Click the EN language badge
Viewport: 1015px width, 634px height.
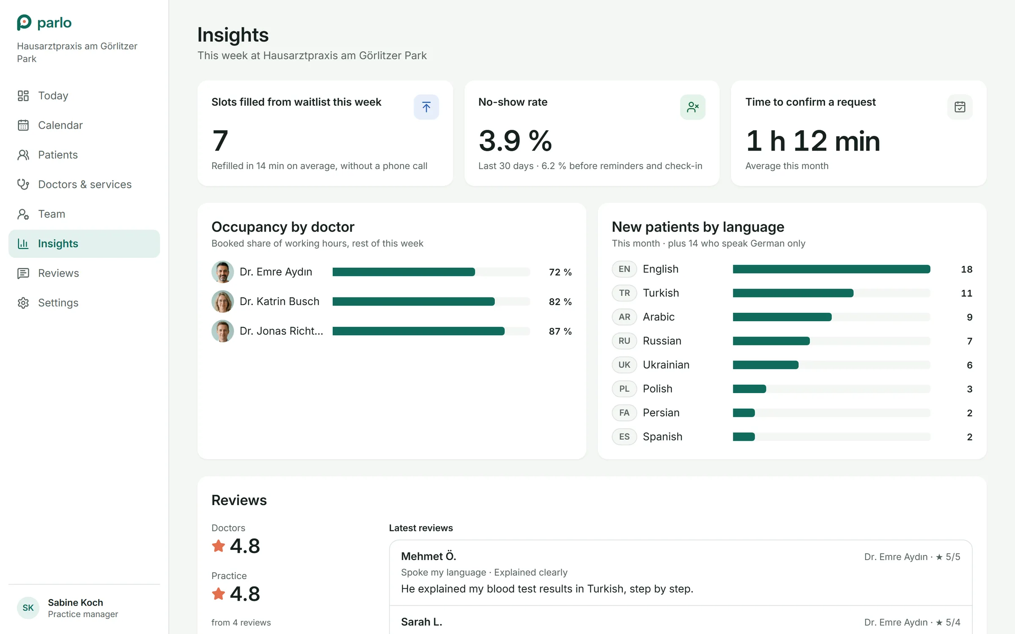pyautogui.click(x=624, y=269)
